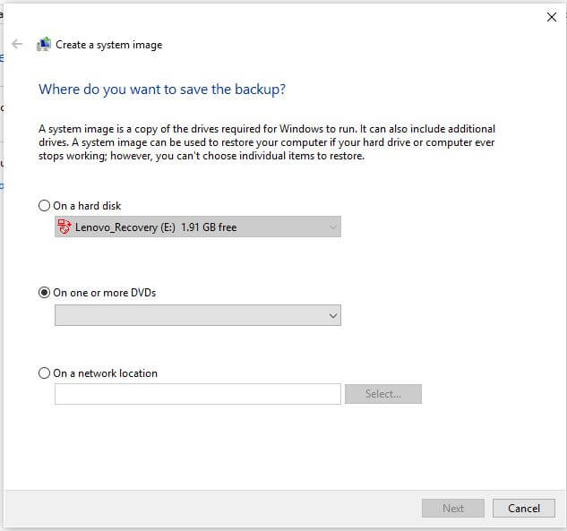
Task: Click the 'On a hard disk' label text
Action: [x=87, y=206]
